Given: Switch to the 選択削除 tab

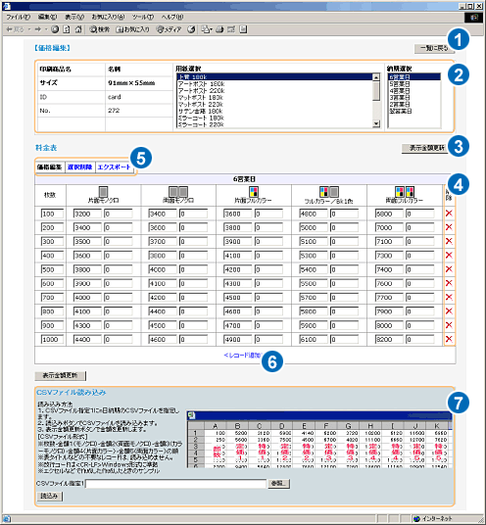Looking at the screenshot, I should tap(79, 167).
